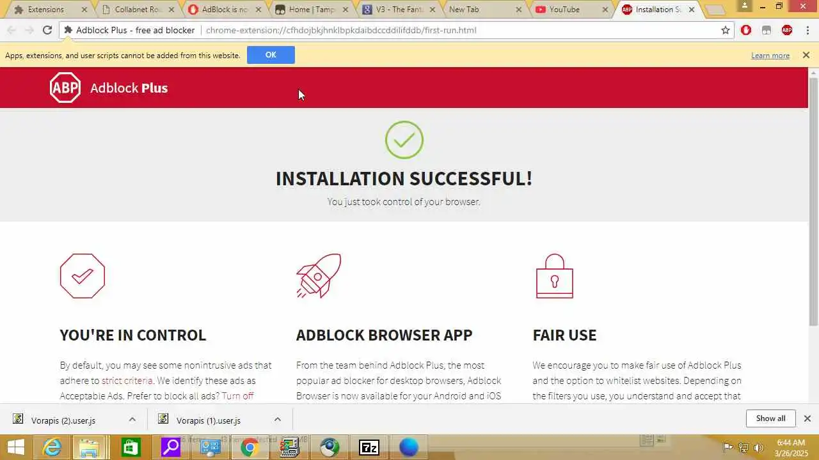
Task: Open the Windows Store taskbar icon
Action: point(131,447)
